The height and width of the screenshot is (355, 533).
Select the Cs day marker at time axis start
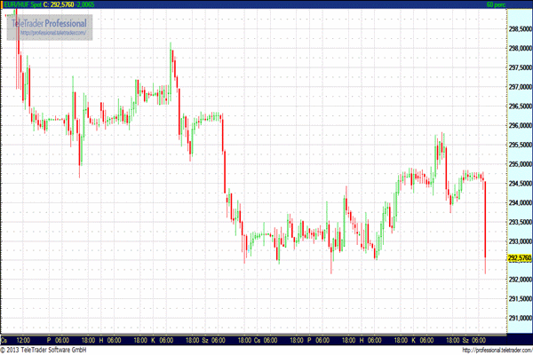(x=5, y=340)
